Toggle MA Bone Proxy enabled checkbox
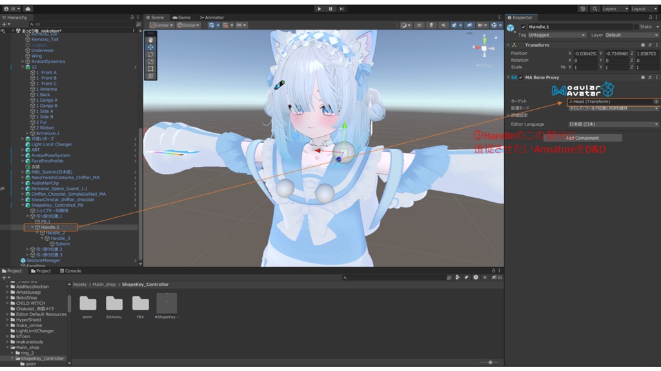The image size is (661, 371). point(521,77)
